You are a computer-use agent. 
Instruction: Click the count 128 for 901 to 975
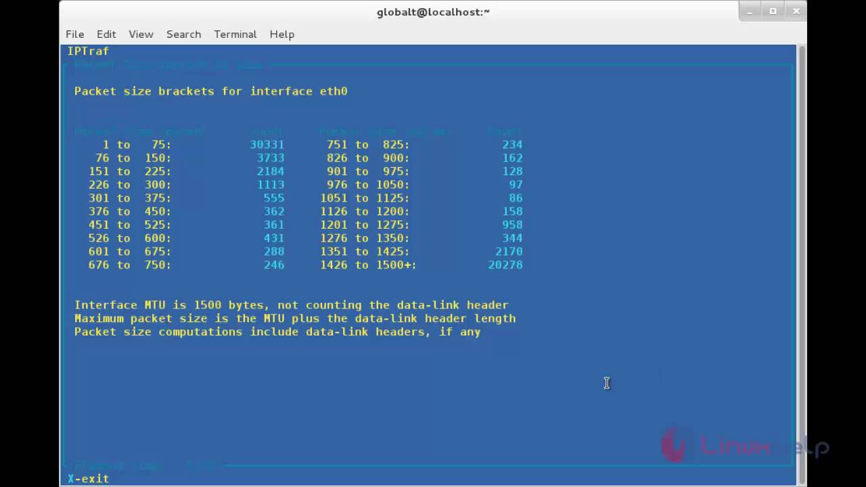pos(512,171)
